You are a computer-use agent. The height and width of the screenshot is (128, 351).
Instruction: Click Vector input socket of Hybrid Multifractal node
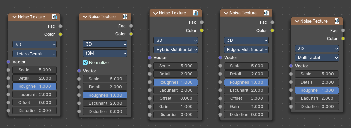150,58
